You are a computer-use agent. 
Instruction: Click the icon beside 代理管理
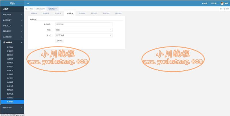(x=4, y=107)
